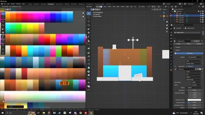This screenshot has height=115, width=205.
Task: Select the Transform tool in the 3D viewport toolbar
Action: pyautogui.click(x=89, y=33)
